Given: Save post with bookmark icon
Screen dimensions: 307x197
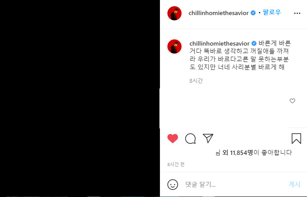Looking at the screenshot, I should [x=296, y=139].
